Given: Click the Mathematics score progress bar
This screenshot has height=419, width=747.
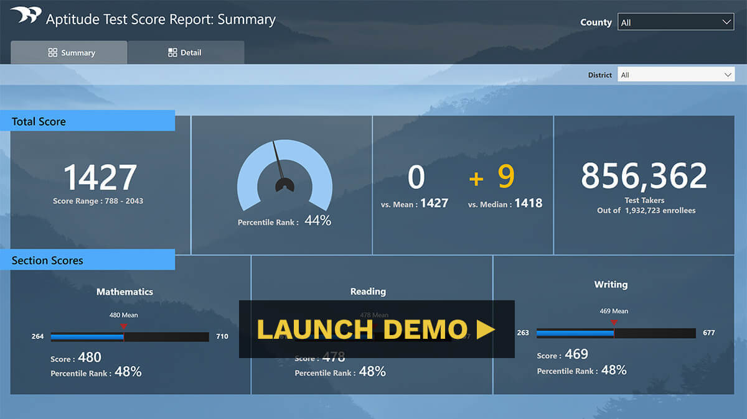Looking at the screenshot, I should click(129, 336).
